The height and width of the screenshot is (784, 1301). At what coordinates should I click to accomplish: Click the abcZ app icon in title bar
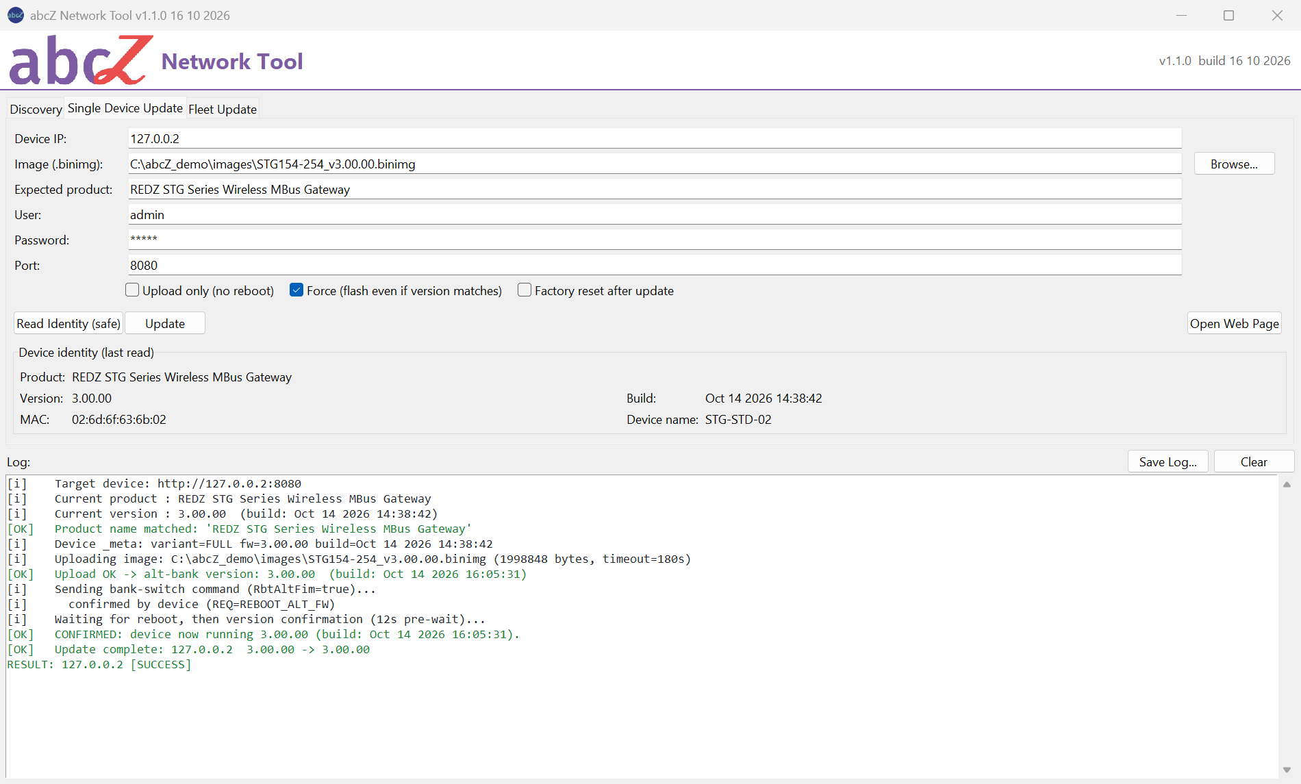[x=15, y=15]
